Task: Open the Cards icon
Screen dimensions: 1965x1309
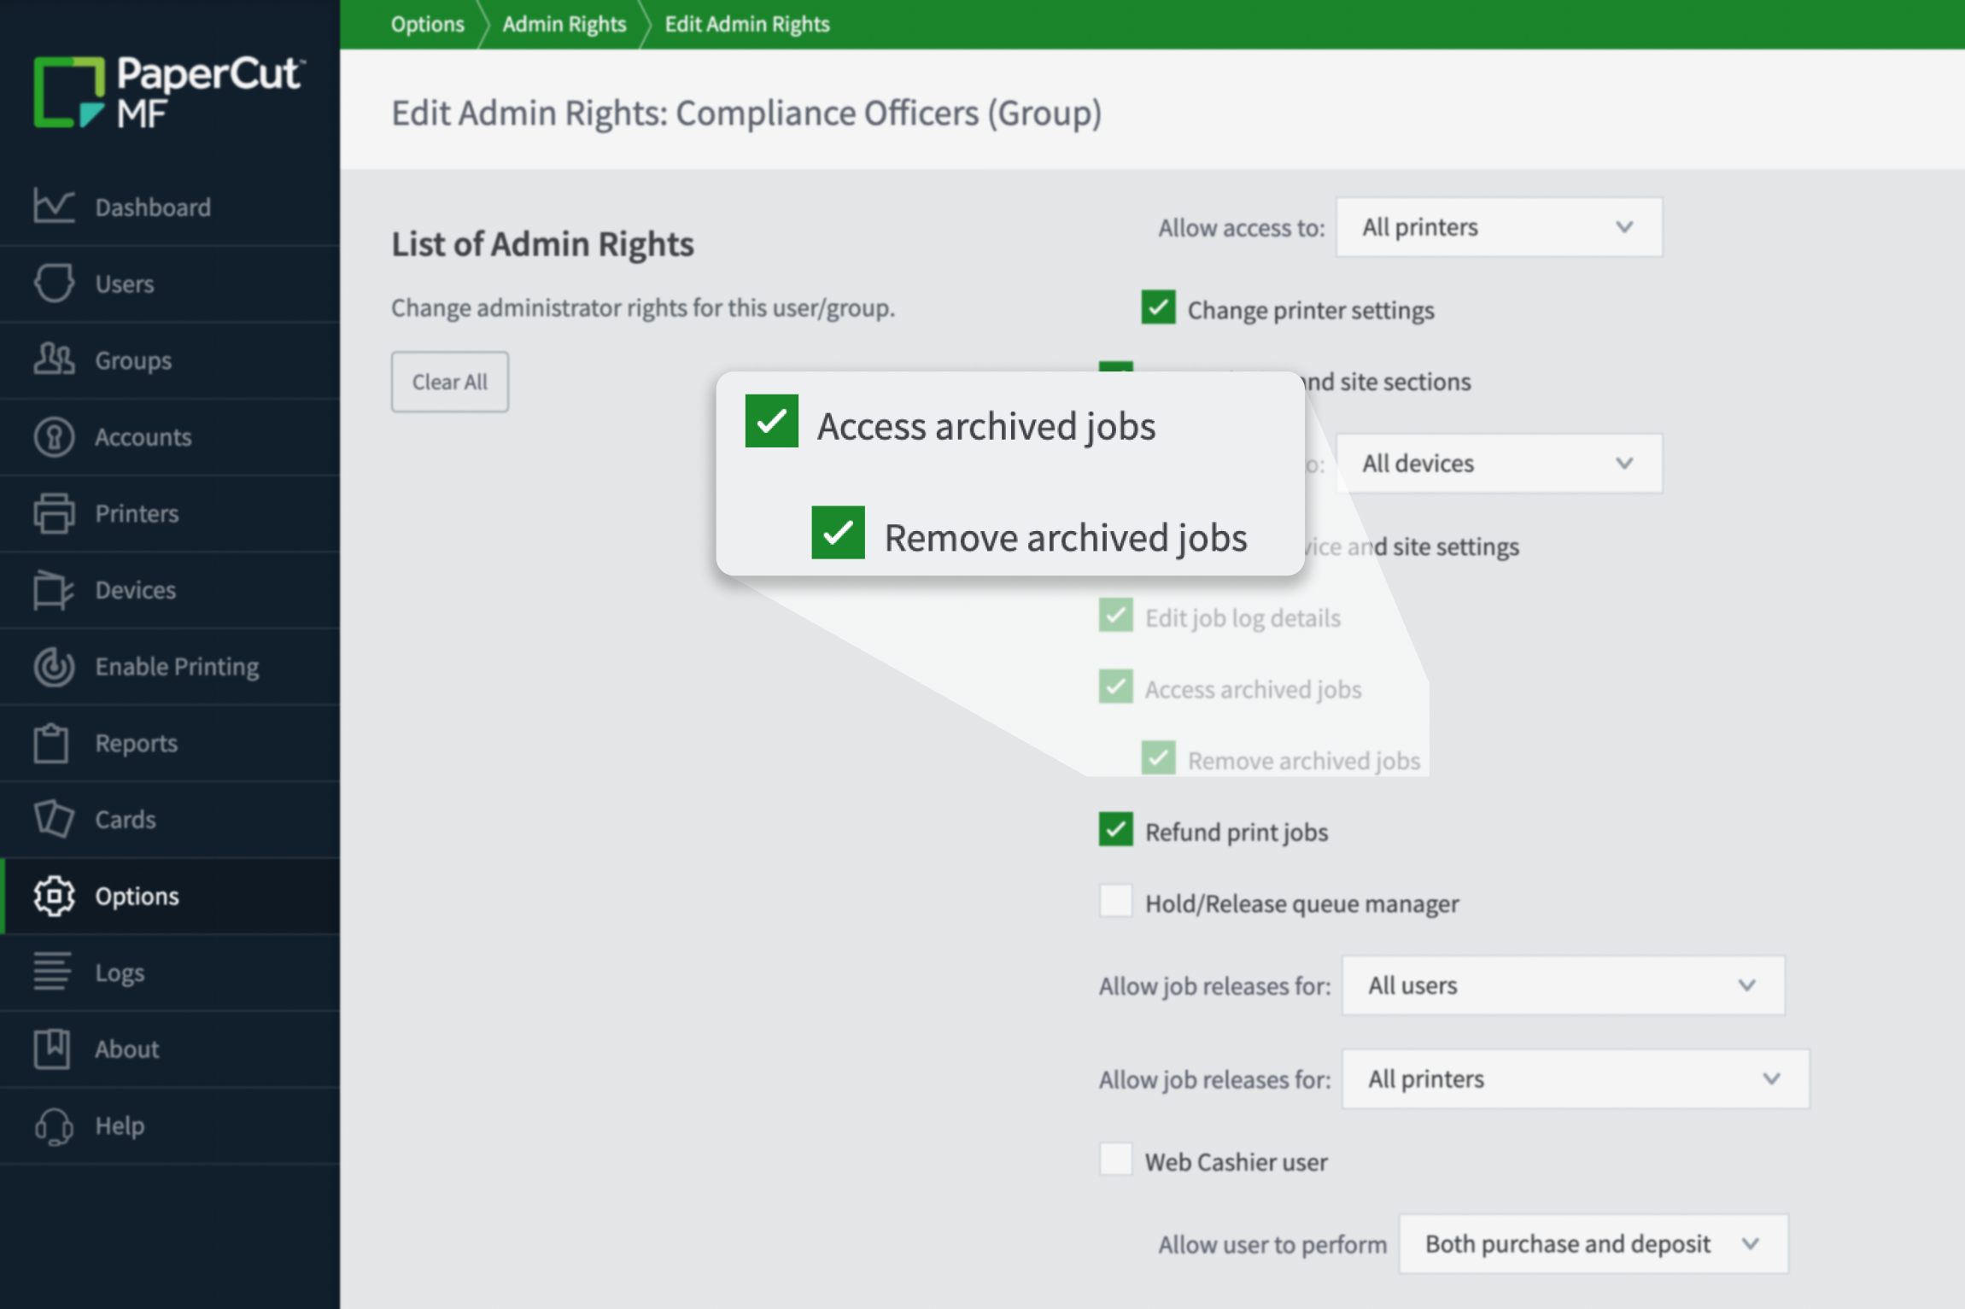Action: [54, 819]
